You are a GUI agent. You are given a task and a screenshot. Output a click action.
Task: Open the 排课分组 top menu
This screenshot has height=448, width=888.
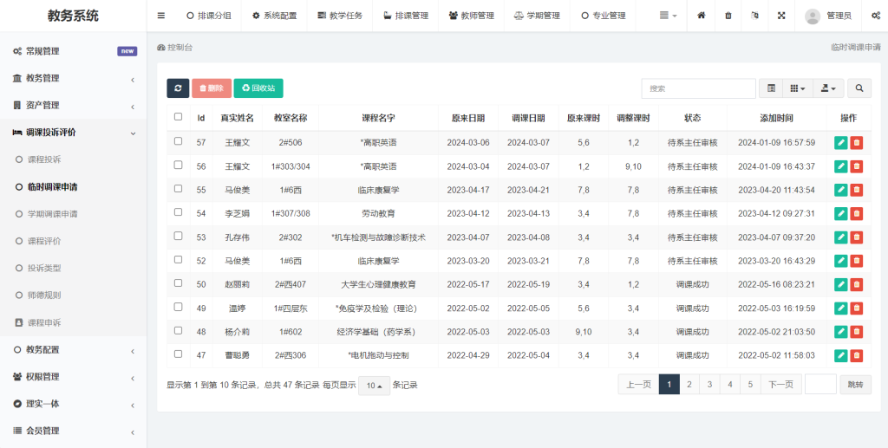208,16
